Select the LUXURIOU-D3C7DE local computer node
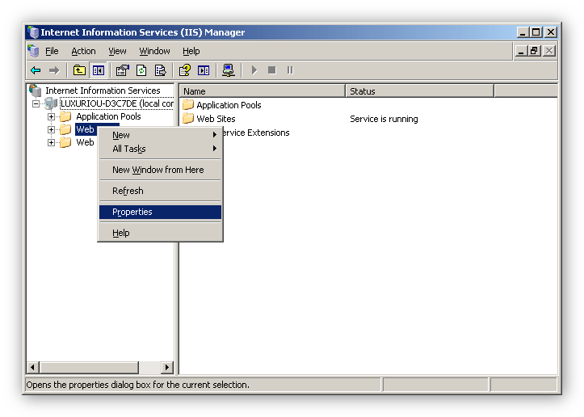 (117, 103)
